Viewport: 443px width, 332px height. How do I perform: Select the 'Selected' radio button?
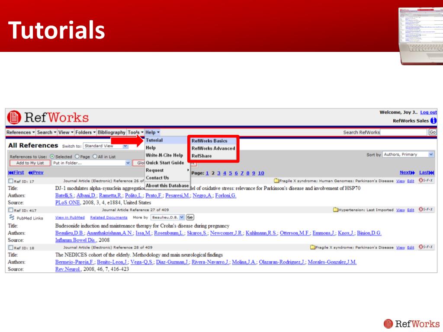click(52, 156)
